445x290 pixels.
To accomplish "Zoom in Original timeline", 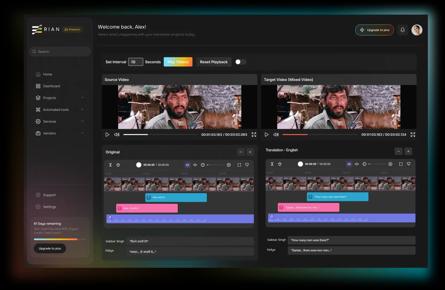I will click(x=229, y=165).
